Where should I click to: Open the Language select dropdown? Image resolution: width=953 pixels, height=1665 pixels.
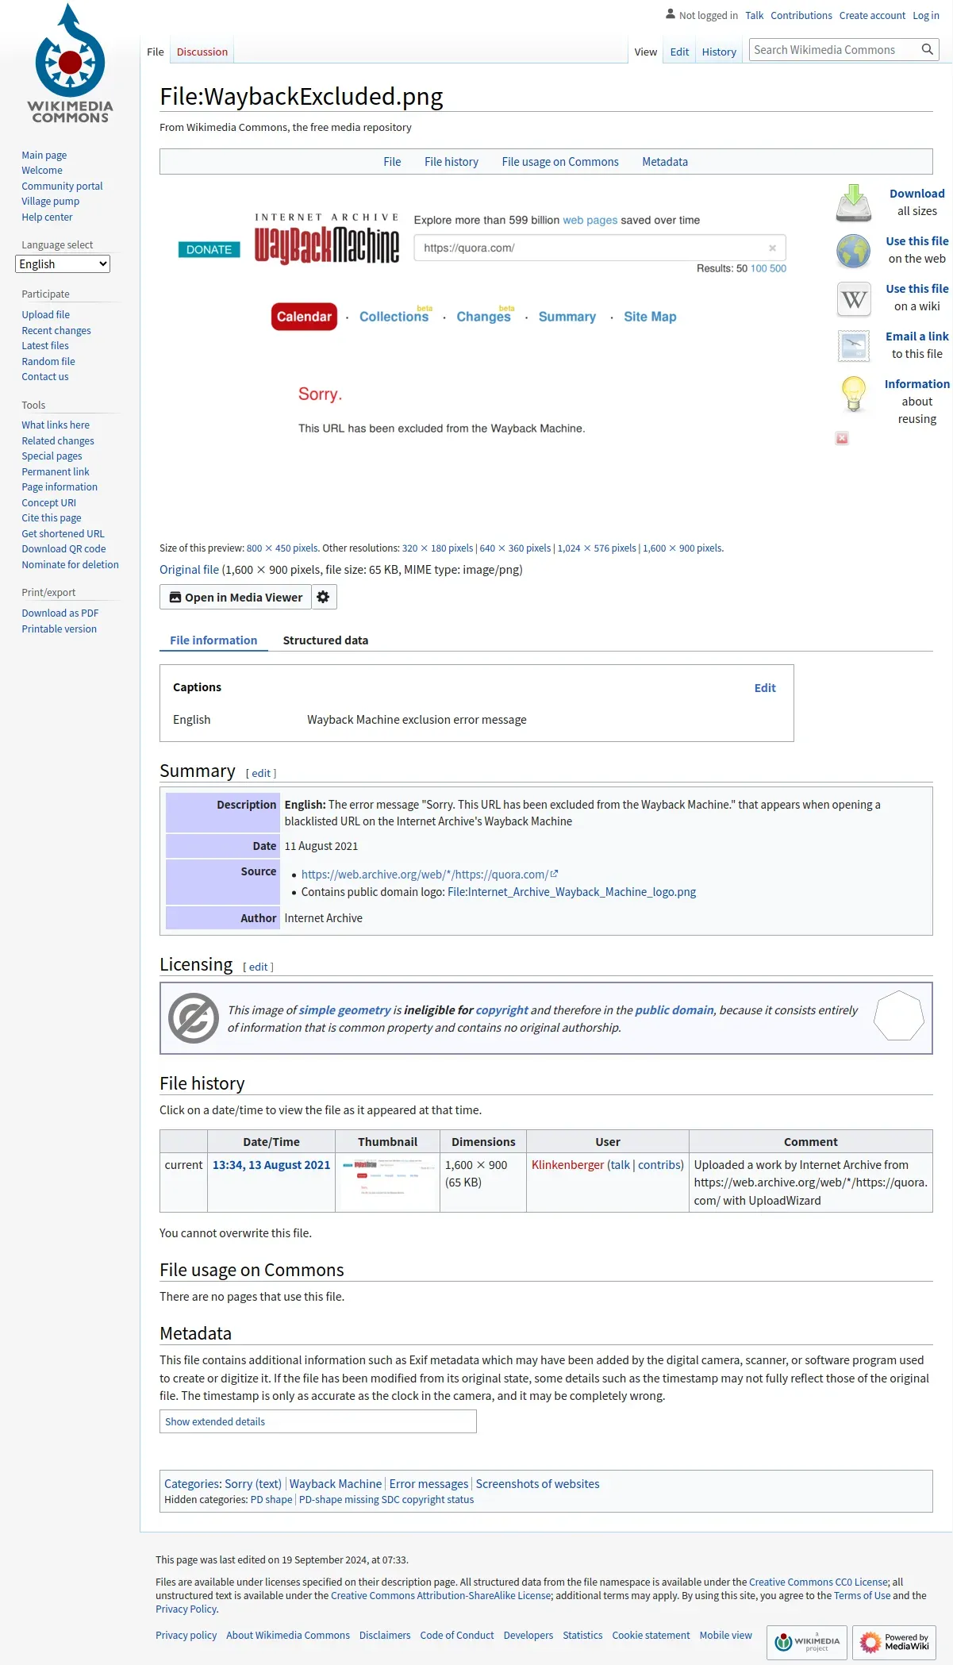coord(63,264)
